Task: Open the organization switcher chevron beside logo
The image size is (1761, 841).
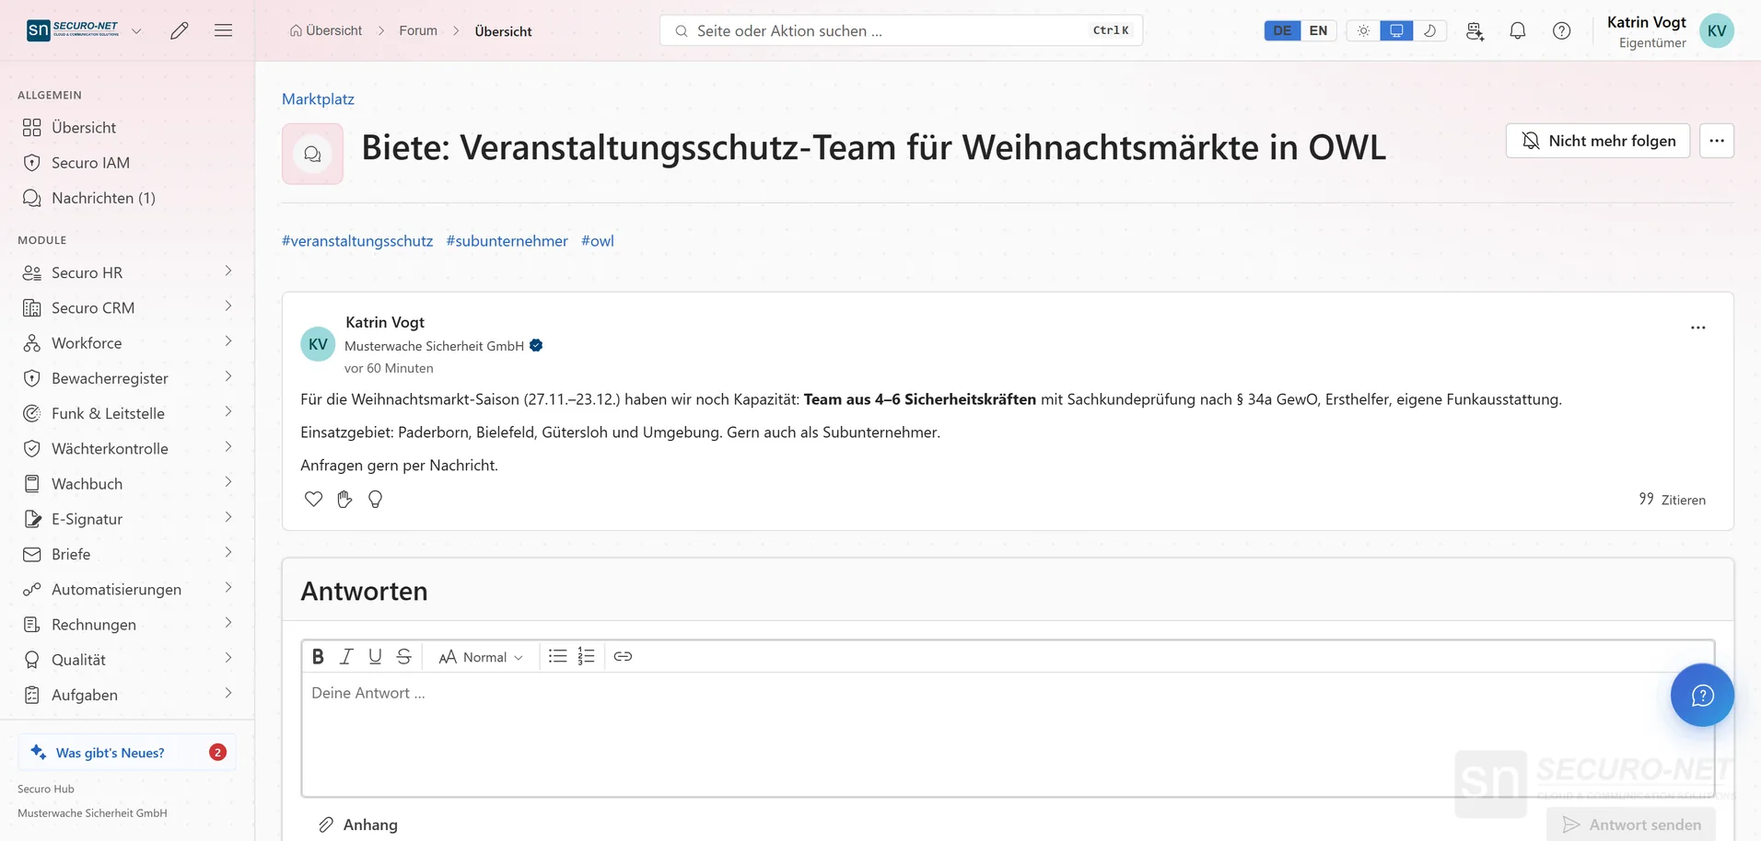Action: pyautogui.click(x=136, y=30)
